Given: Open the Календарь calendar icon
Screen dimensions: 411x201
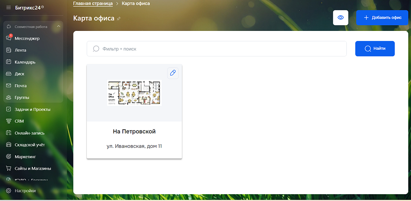Looking at the screenshot, I should tap(9, 62).
